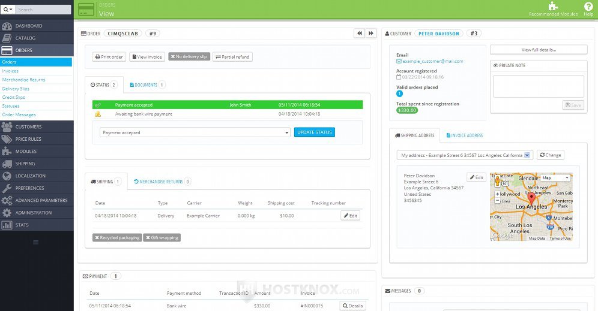Open the Help question mark icon
The height and width of the screenshot is (311, 598).
(x=588, y=6)
